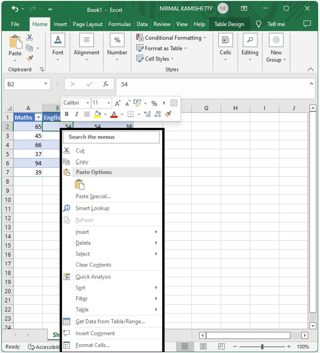Open the Comments speech bubble icon
The width and height of the screenshot is (320, 353).
click(x=307, y=24)
